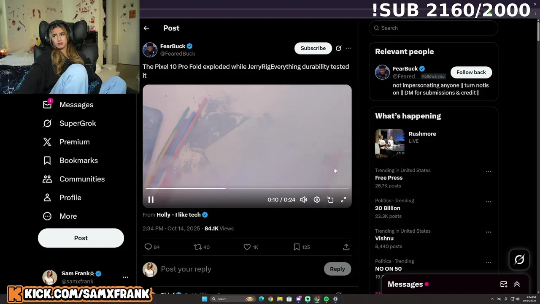This screenshot has height=304, width=540.
Task: Pause the video
Action: (x=151, y=200)
